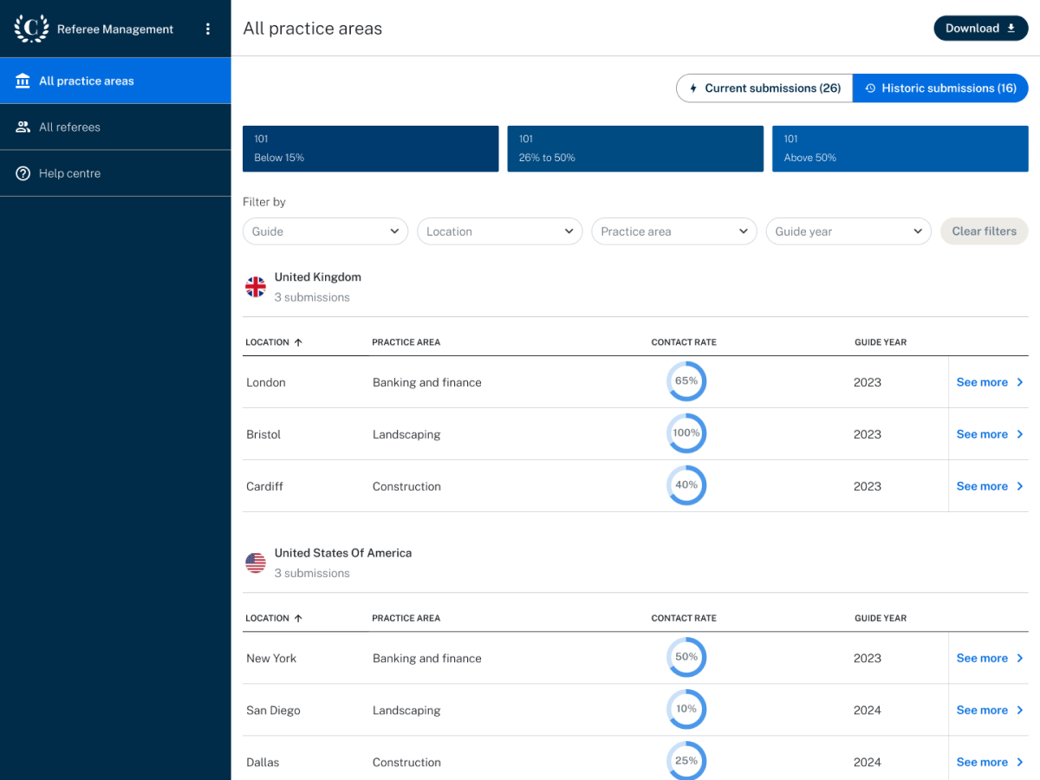This screenshot has height=780, width=1040.
Task: Click the Help centre question mark icon
Action: click(x=23, y=173)
